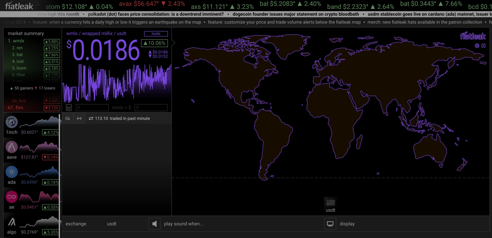
Task: Open the calculator icon below chart
Action: (x=69, y=108)
